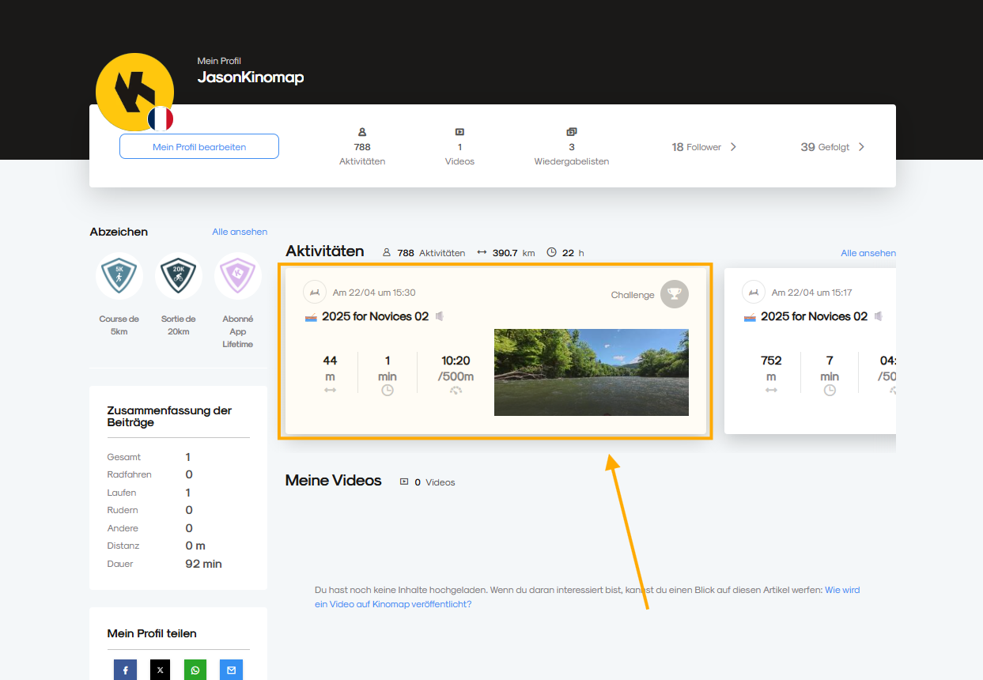Click the clock icon beside '22 h'
Screen dimensions: 983x680
click(551, 252)
